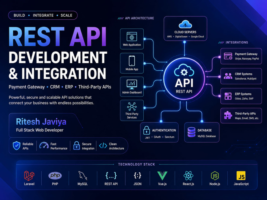This screenshot has height=200, width=267.
Task: Click the Mobile App phone icon
Action: 132,61
